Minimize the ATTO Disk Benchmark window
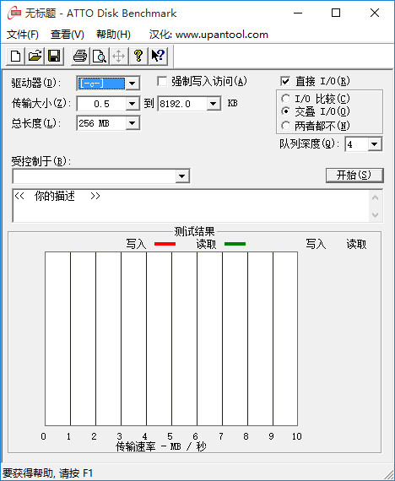 pos(298,13)
